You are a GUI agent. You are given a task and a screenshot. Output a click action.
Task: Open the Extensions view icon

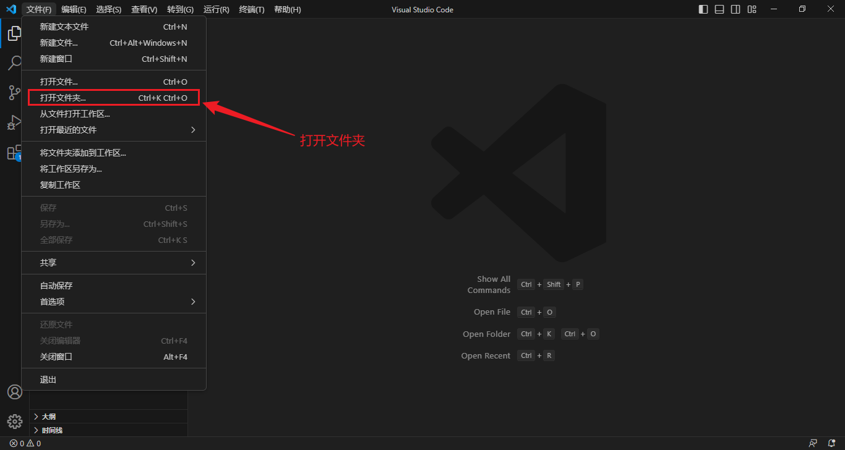(x=14, y=153)
